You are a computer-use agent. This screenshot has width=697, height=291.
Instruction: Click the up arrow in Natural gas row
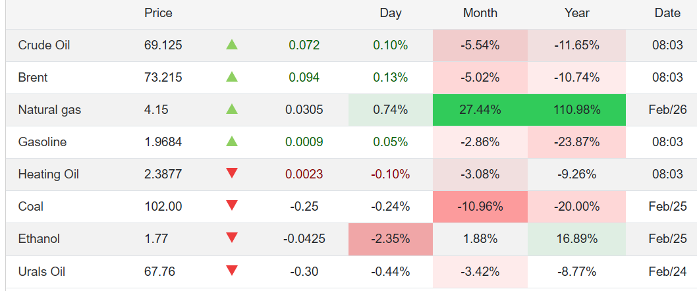[231, 109]
